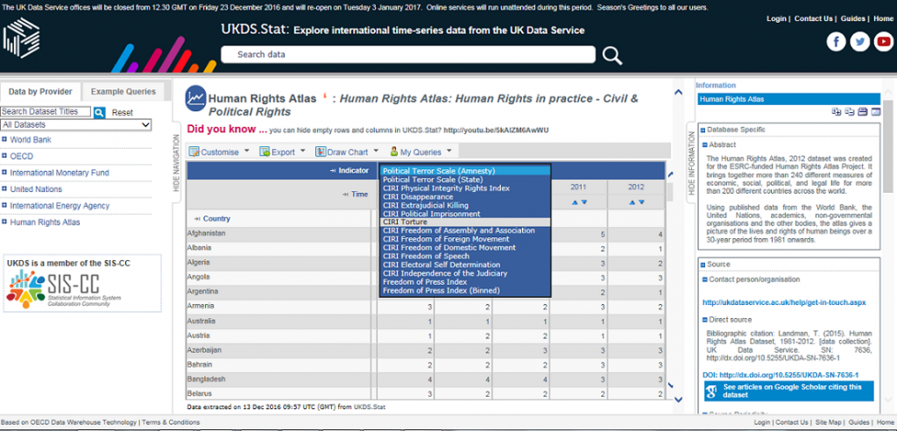
Task: Sort 2012 column descending arrow
Action: pos(641,202)
